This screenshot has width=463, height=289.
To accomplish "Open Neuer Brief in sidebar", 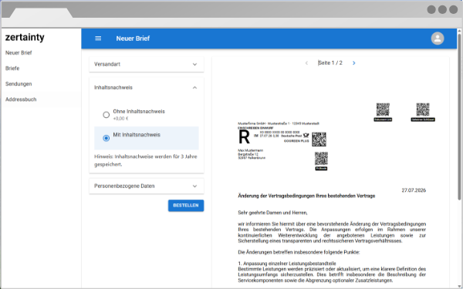I will (19, 52).
